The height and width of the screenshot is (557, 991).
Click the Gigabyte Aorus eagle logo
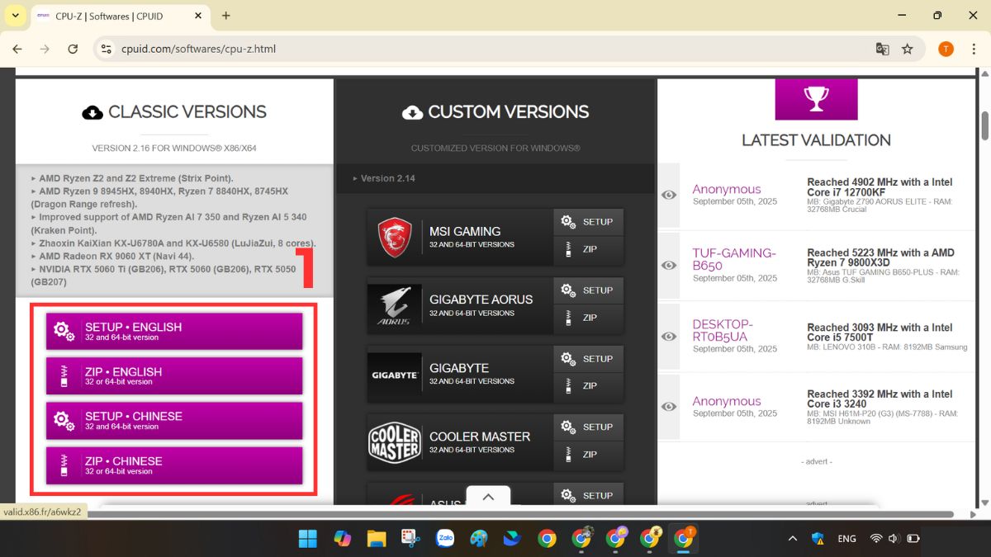(x=395, y=305)
